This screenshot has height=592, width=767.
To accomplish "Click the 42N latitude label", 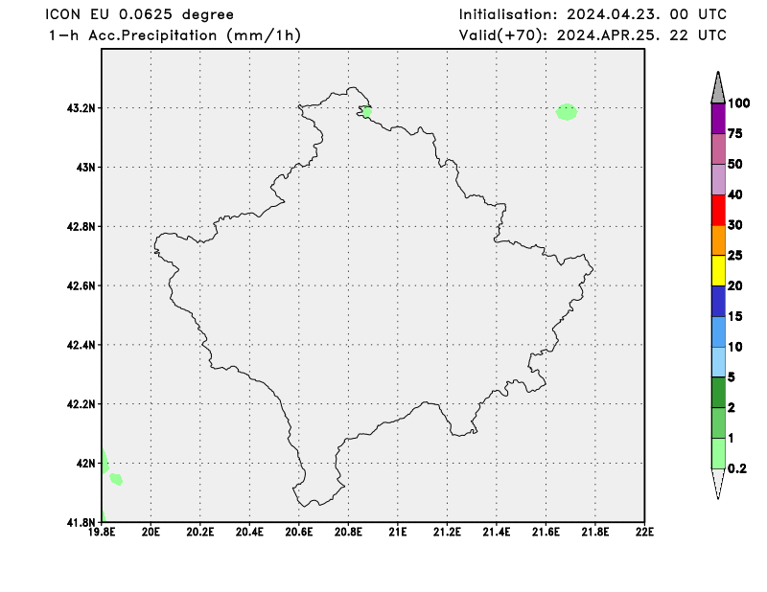I will tap(85, 463).
